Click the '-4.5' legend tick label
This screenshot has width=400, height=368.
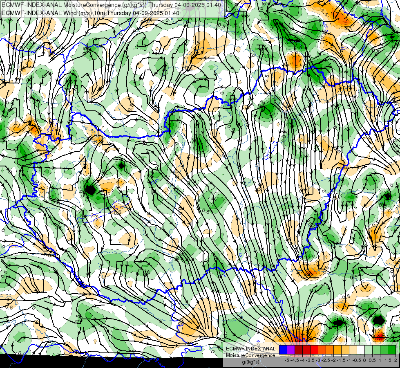295,360
